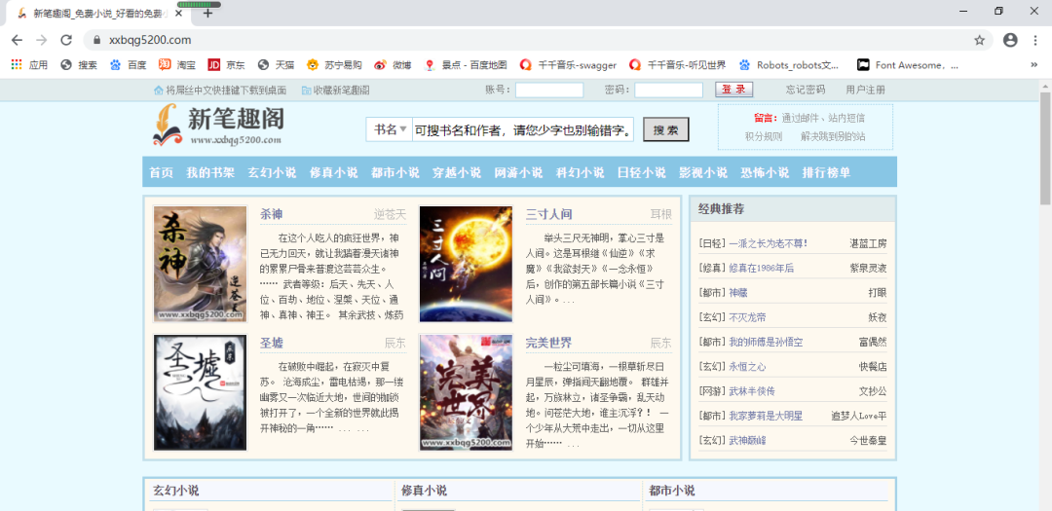Open 我的师傅是孙悟空 in 经典推荐
Viewport: 1052px width, 511px height.
coord(767,342)
